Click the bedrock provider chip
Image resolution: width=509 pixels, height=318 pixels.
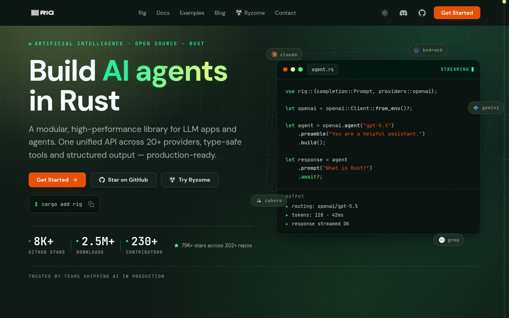click(x=428, y=50)
